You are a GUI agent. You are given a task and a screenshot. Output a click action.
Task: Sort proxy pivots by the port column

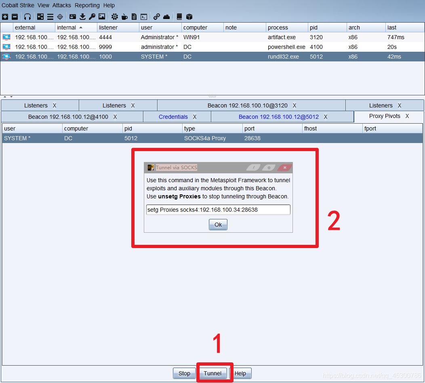pos(272,128)
